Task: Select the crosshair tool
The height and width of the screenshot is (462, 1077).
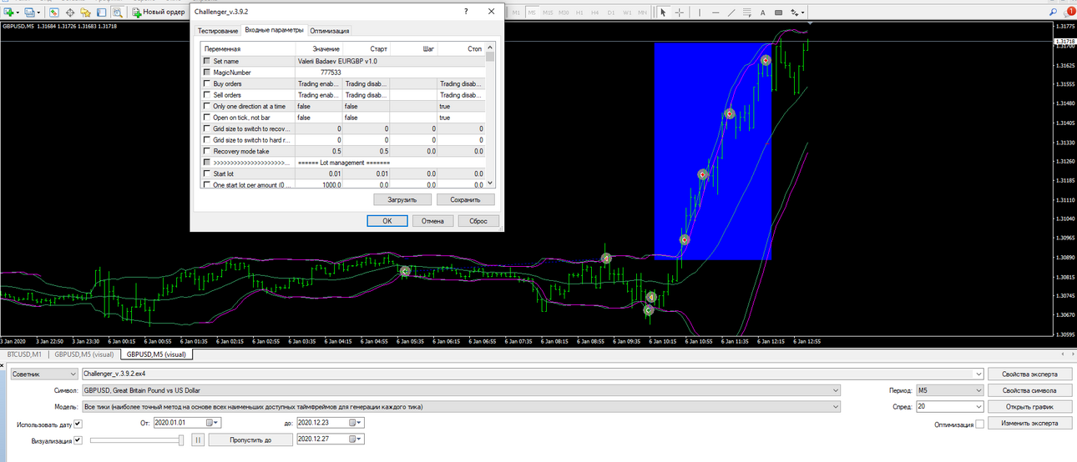Action: point(680,13)
